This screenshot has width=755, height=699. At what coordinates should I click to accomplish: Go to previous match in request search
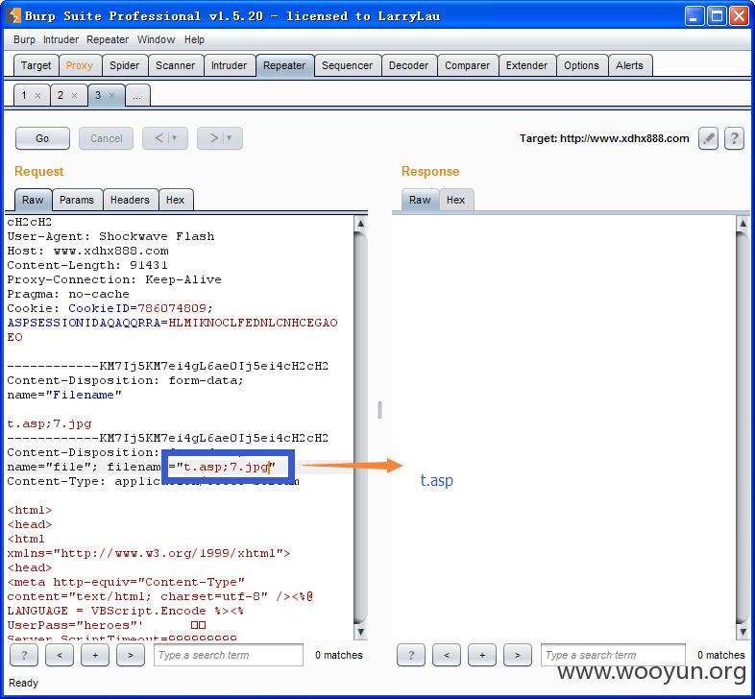[x=60, y=655]
